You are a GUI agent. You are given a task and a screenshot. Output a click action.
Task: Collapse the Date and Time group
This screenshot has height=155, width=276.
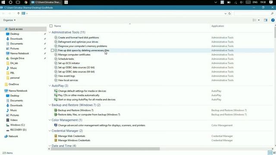coord(50,146)
